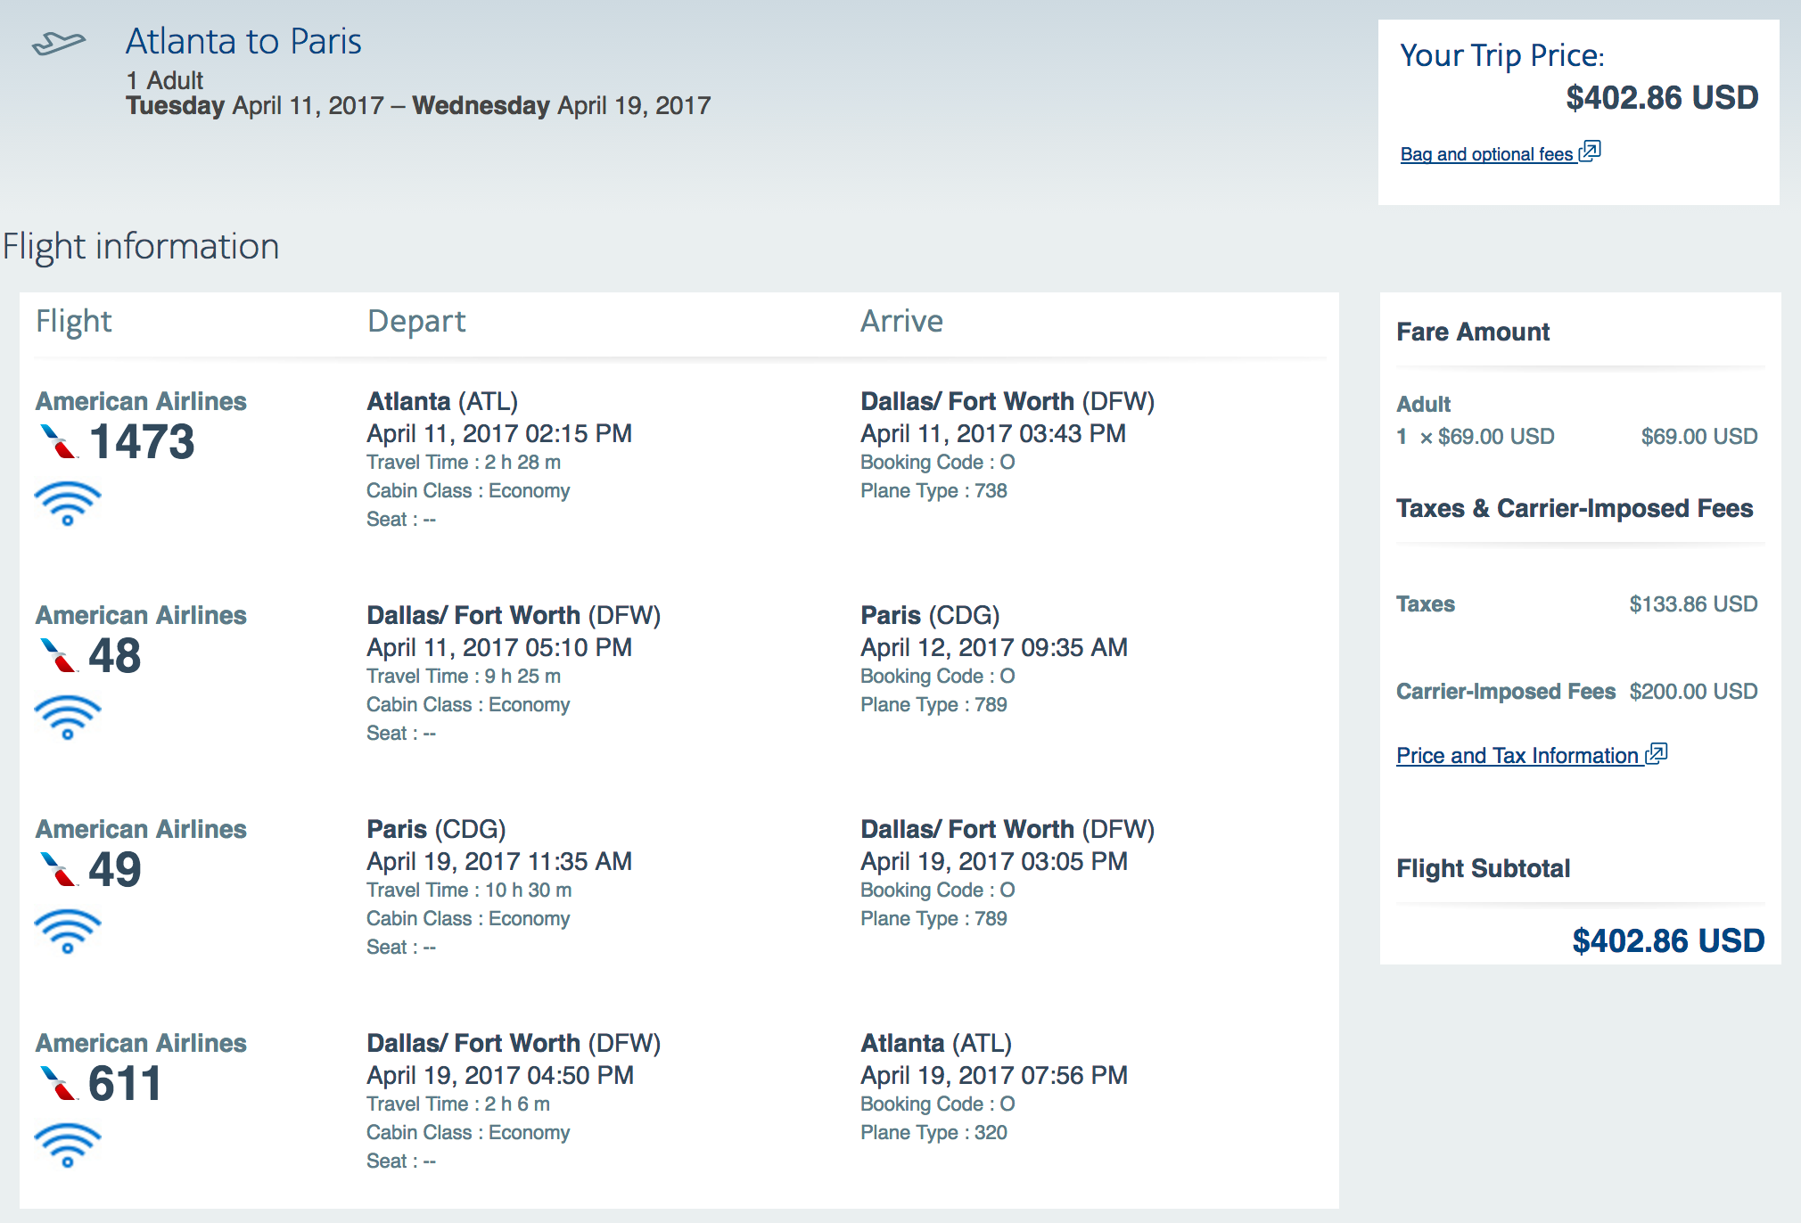Click the Arrive column header
Viewport: 1801px width, 1223px height.
(x=901, y=321)
